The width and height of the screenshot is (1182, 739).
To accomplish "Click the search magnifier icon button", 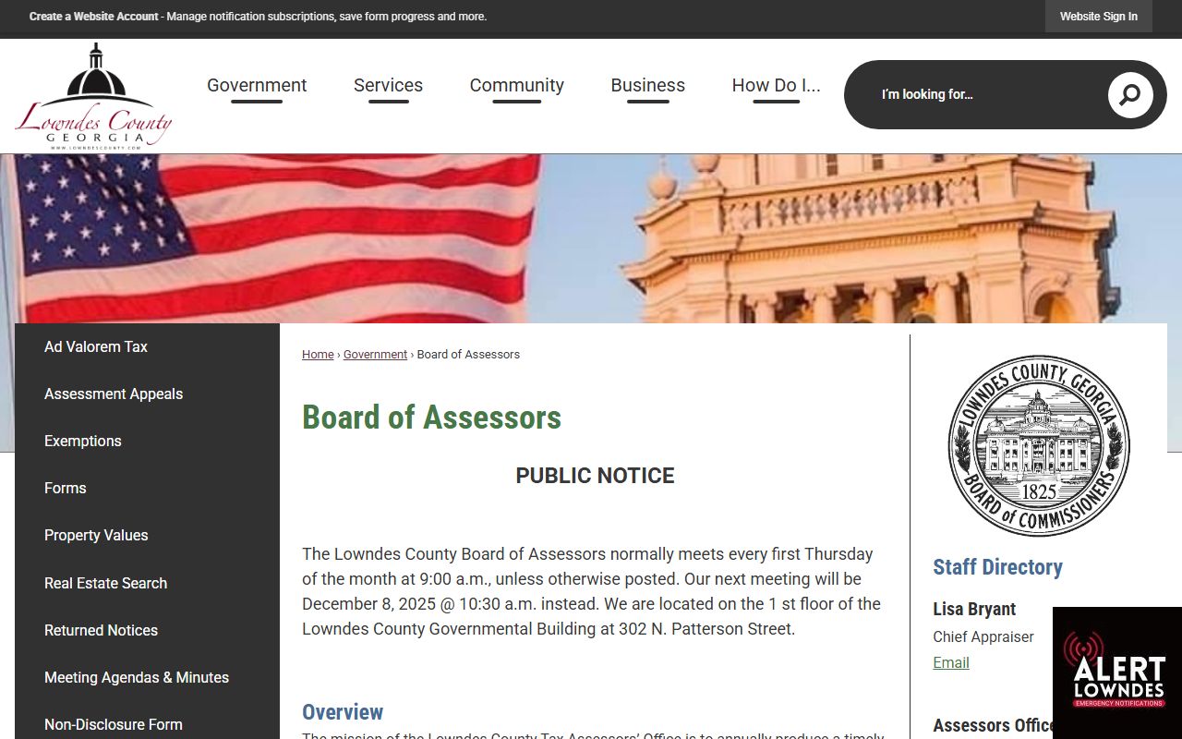I will [x=1130, y=94].
